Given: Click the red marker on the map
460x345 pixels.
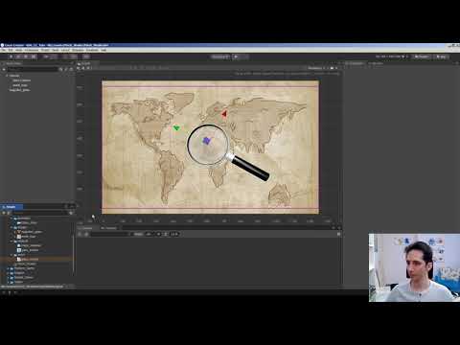Looking at the screenshot, I should click(x=224, y=113).
